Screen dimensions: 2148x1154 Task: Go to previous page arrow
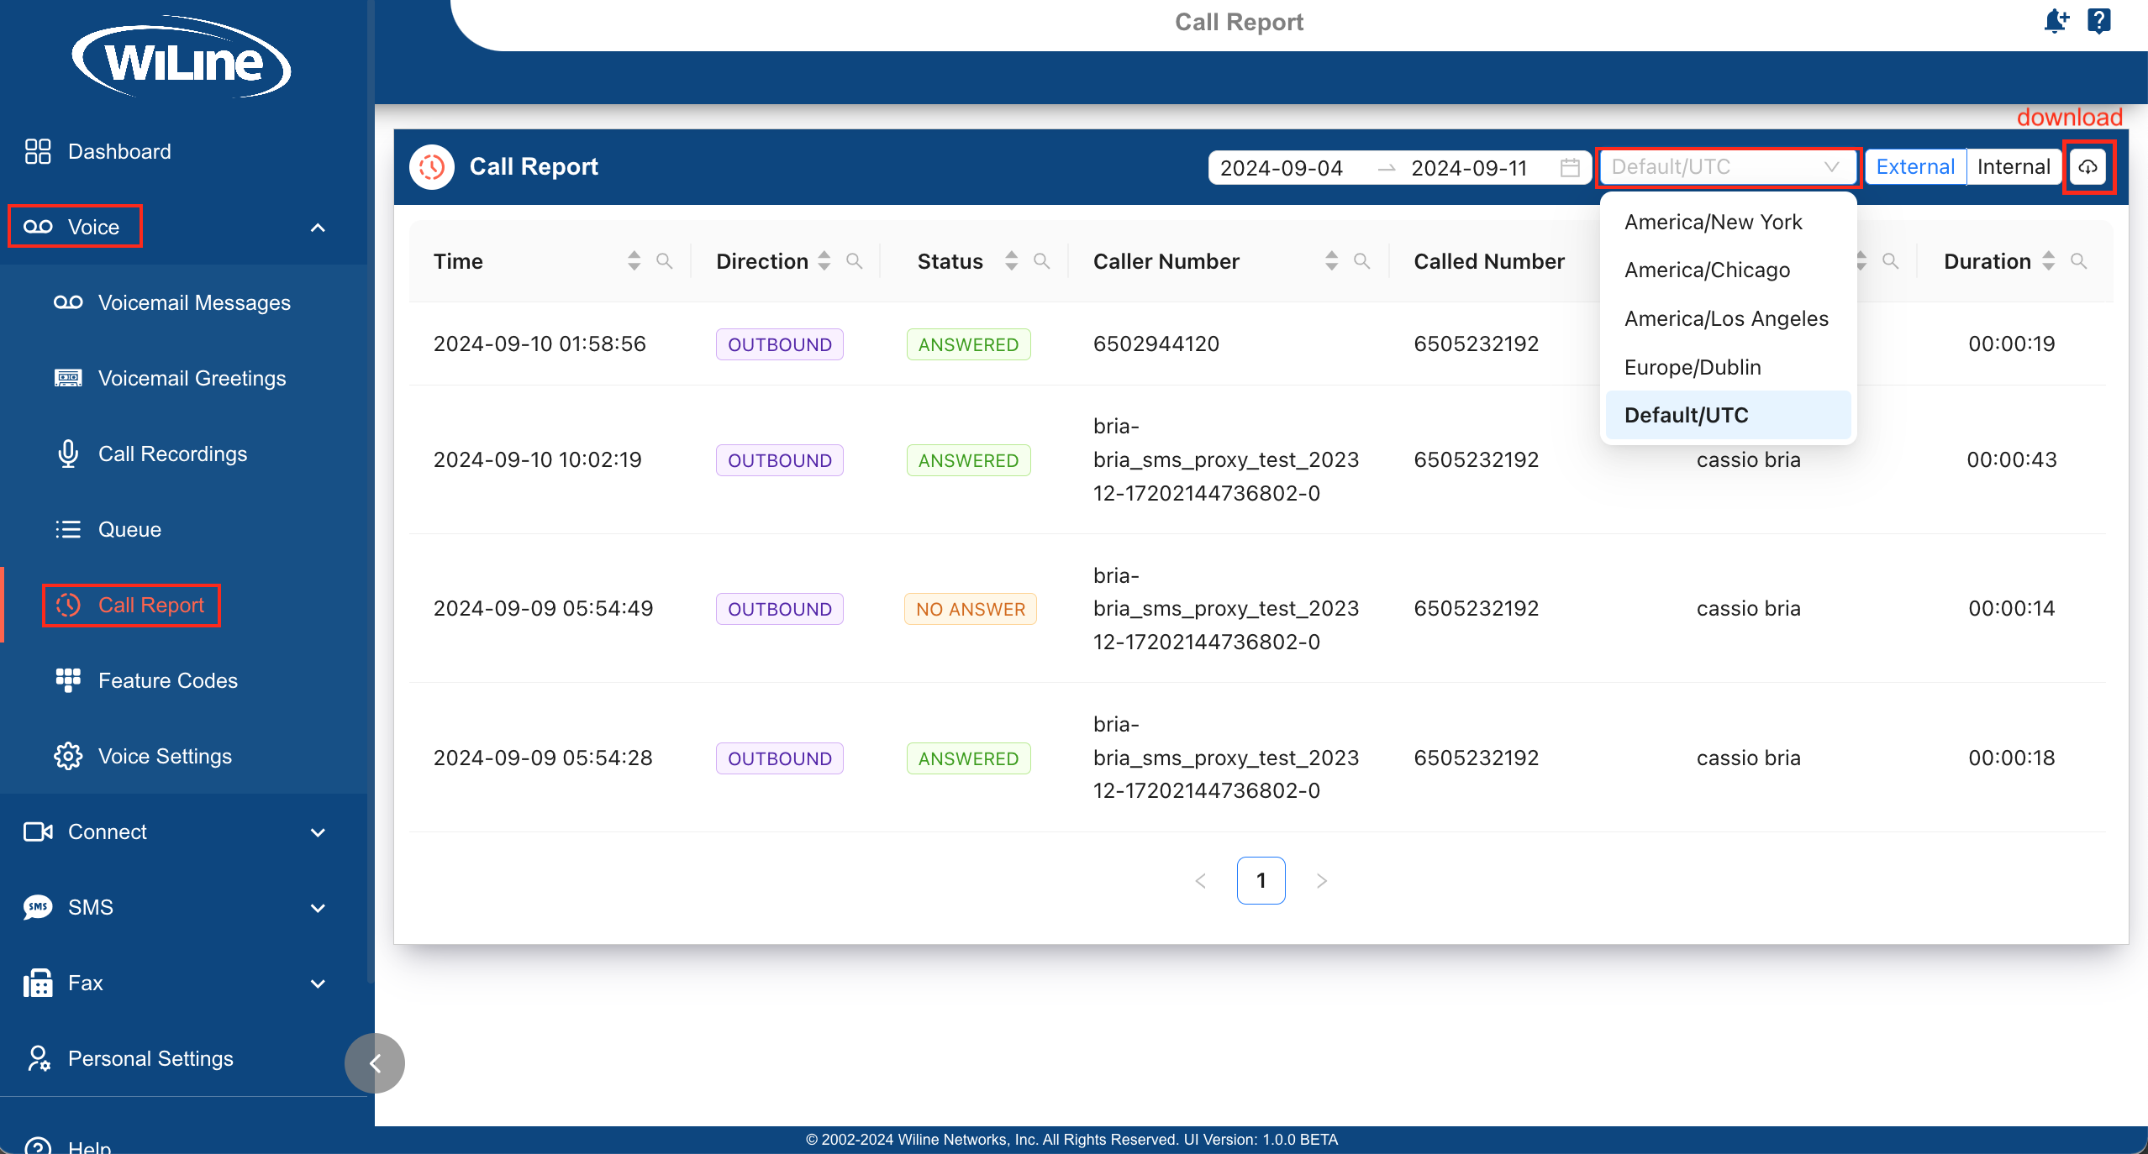pyautogui.click(x=1201, y=880)
